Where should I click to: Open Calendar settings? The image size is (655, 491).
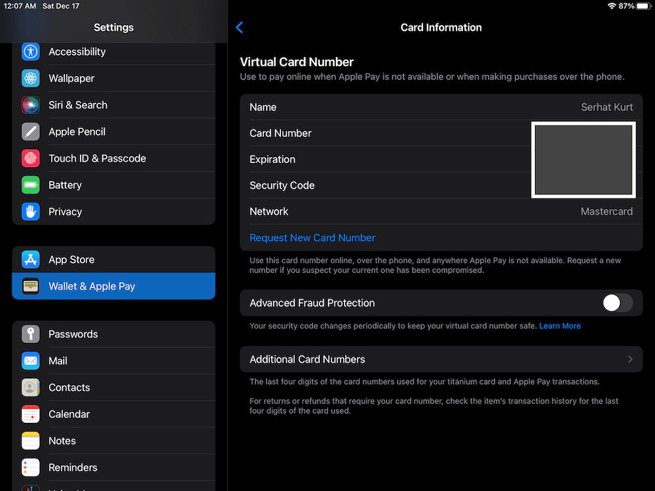(x=113, y=414)
